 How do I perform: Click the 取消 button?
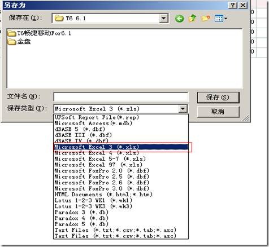218,112
